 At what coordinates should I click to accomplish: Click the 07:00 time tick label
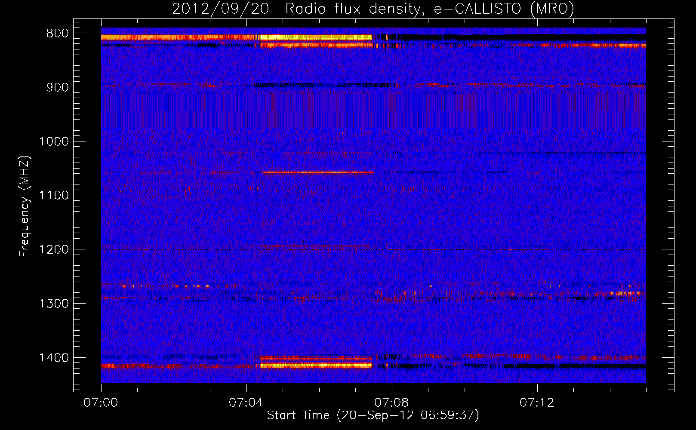pyautogui.click(x=101, y=403)
